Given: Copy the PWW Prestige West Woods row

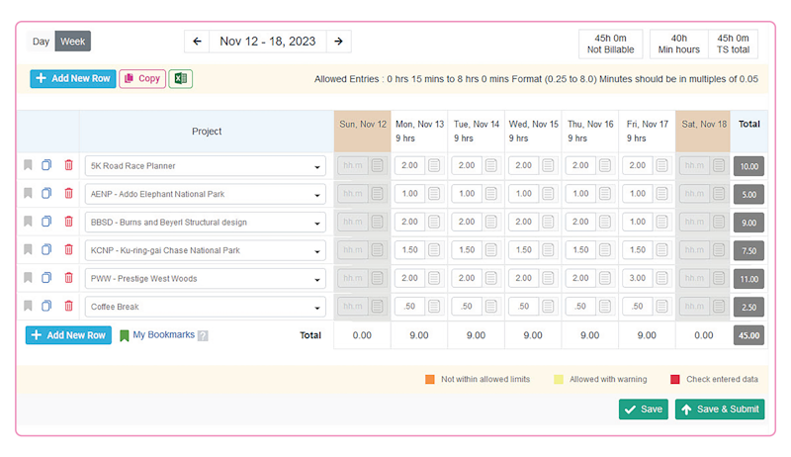Looking at the screenshot, I should coord(46,278).
